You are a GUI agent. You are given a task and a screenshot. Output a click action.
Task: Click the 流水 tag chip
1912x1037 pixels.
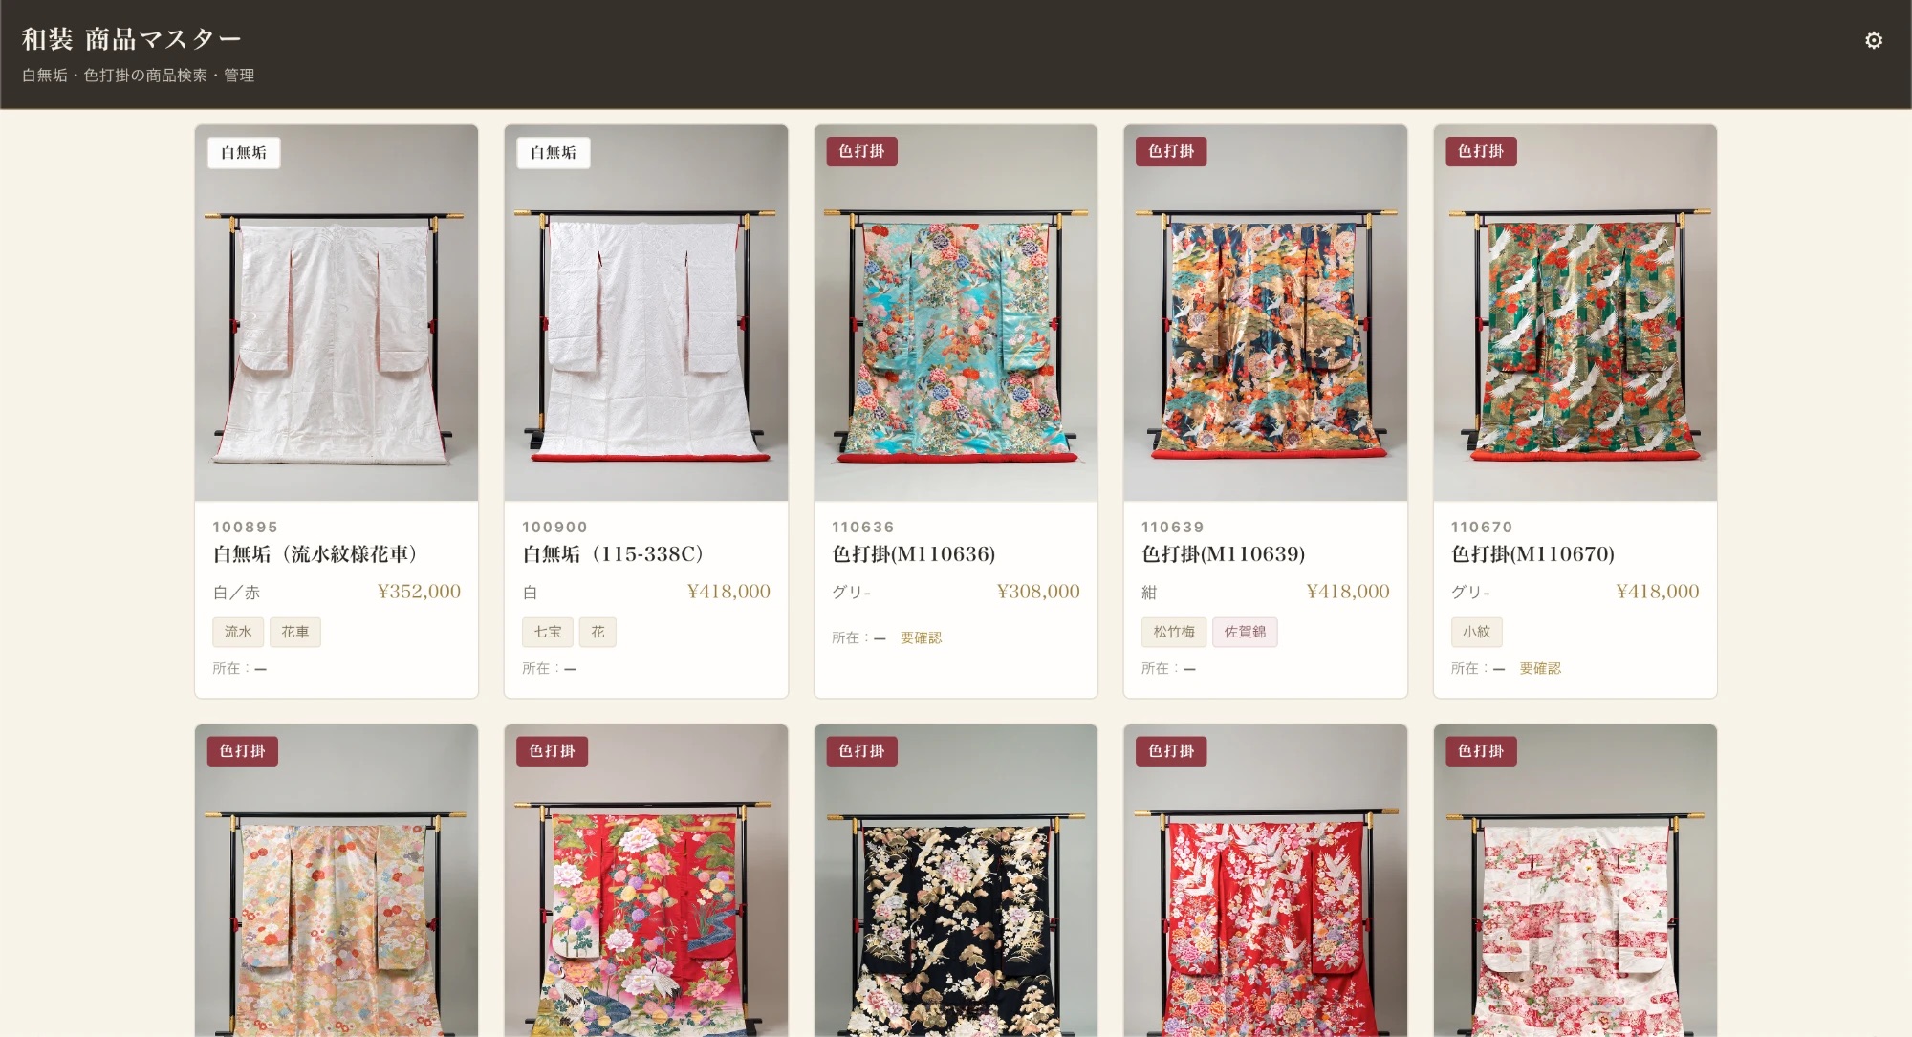[x=238, y=632]
